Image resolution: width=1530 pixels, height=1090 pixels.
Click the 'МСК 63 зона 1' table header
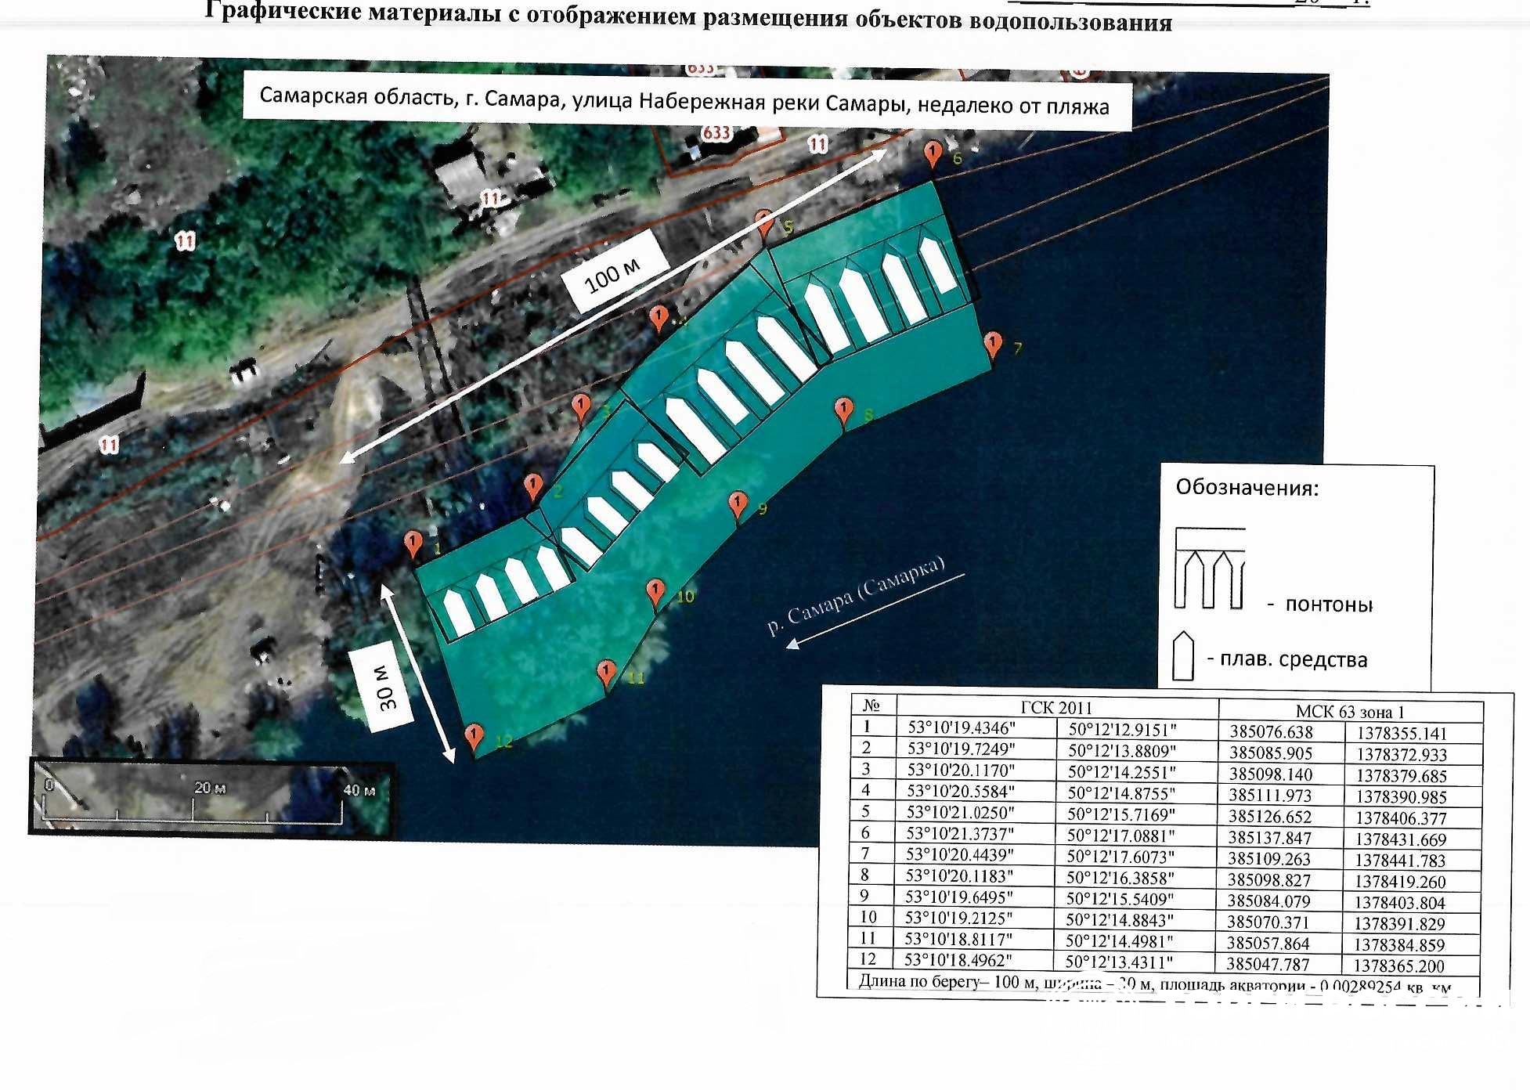click(x=1350, y=711)
